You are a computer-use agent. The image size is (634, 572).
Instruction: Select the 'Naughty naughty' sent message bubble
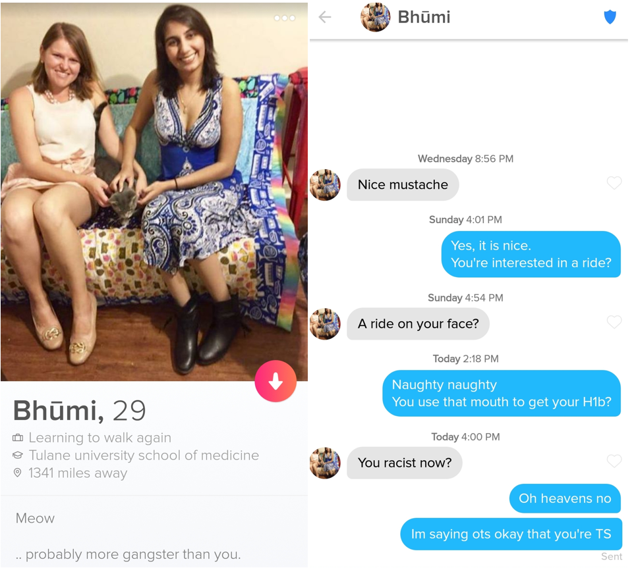[x=502, y=393]
